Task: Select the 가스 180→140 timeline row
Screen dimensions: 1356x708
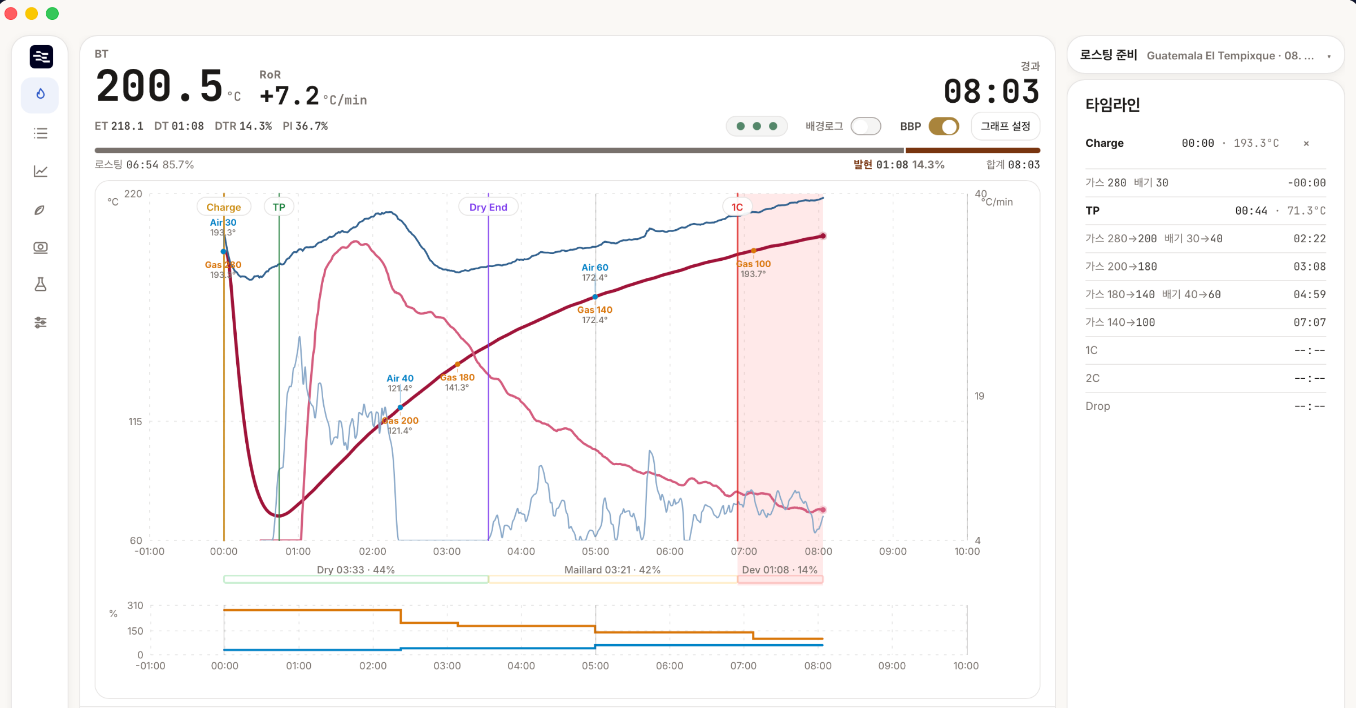Action: click(x=1205, y=295)
